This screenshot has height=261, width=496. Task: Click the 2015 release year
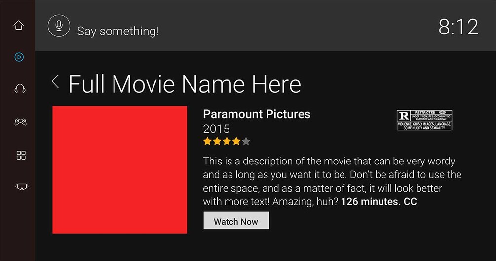point(216,129)
